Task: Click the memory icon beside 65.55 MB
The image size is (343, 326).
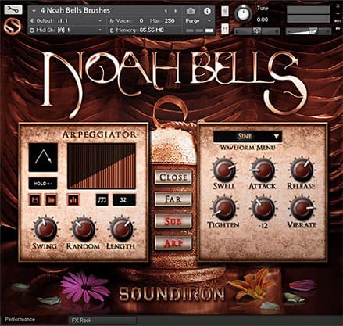Action: tap(112, 30)
